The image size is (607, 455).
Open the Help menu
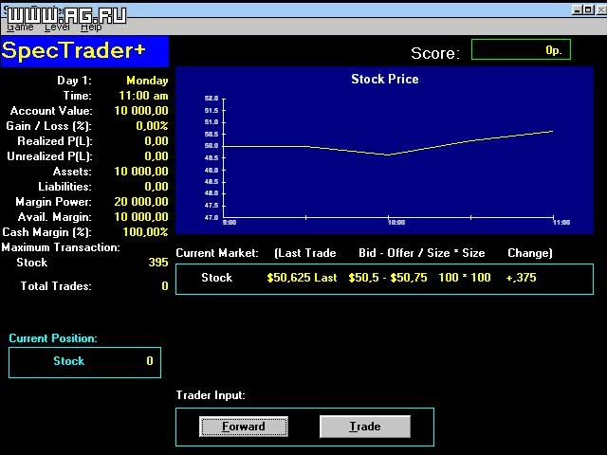[91, 27]
